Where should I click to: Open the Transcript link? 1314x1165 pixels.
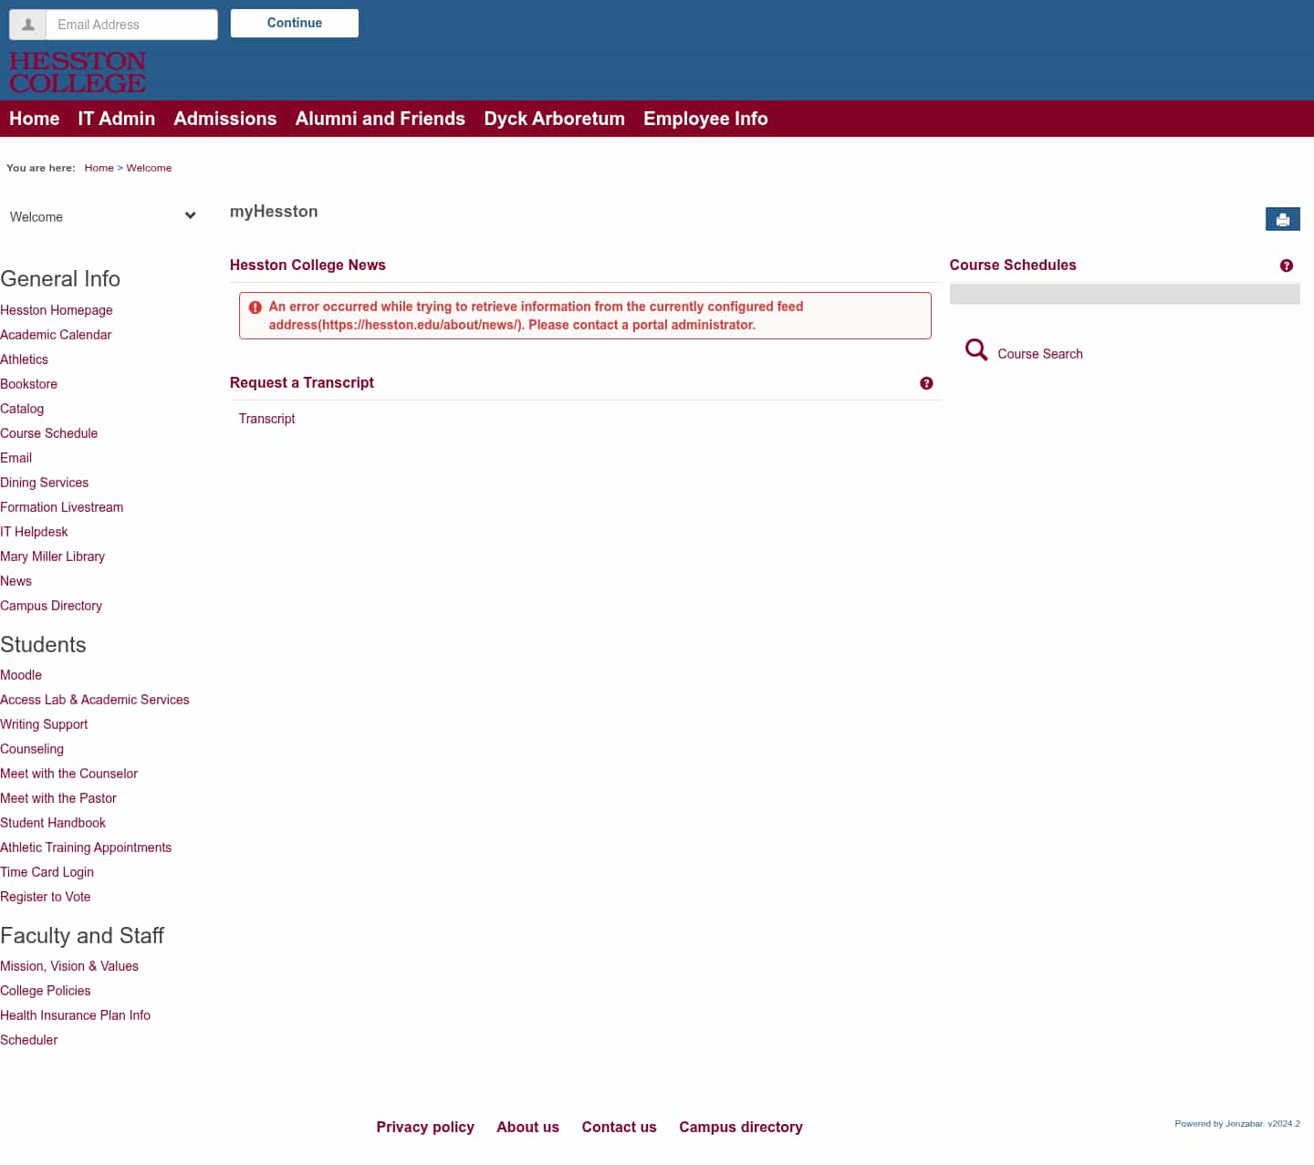pos(266,419)
